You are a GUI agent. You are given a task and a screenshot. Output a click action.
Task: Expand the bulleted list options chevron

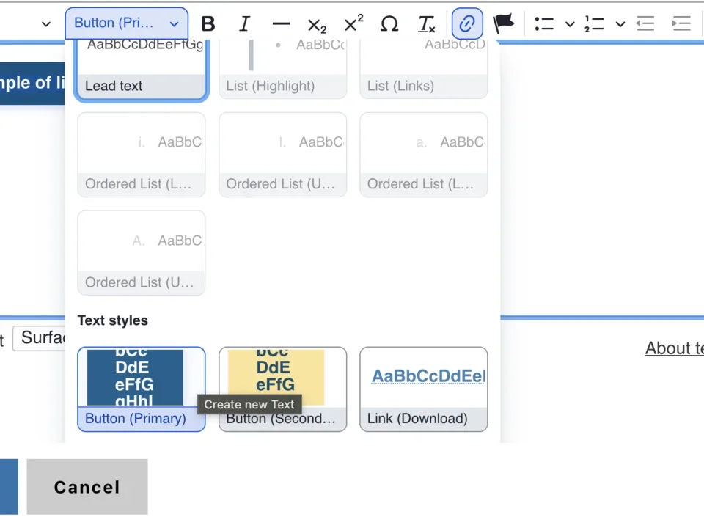(570, 23)
